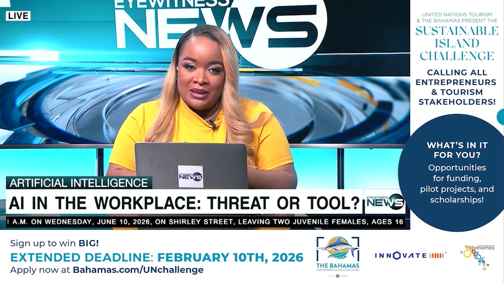Click the anchor's gray laptop lid
The height and width of the screenshot is (283, 504).
coord(191,166)
